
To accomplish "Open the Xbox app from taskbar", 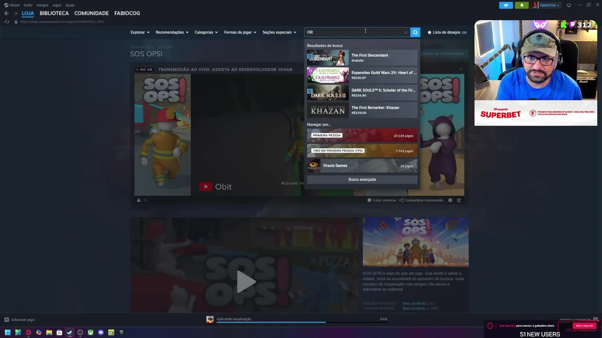I will click(90, 332).
